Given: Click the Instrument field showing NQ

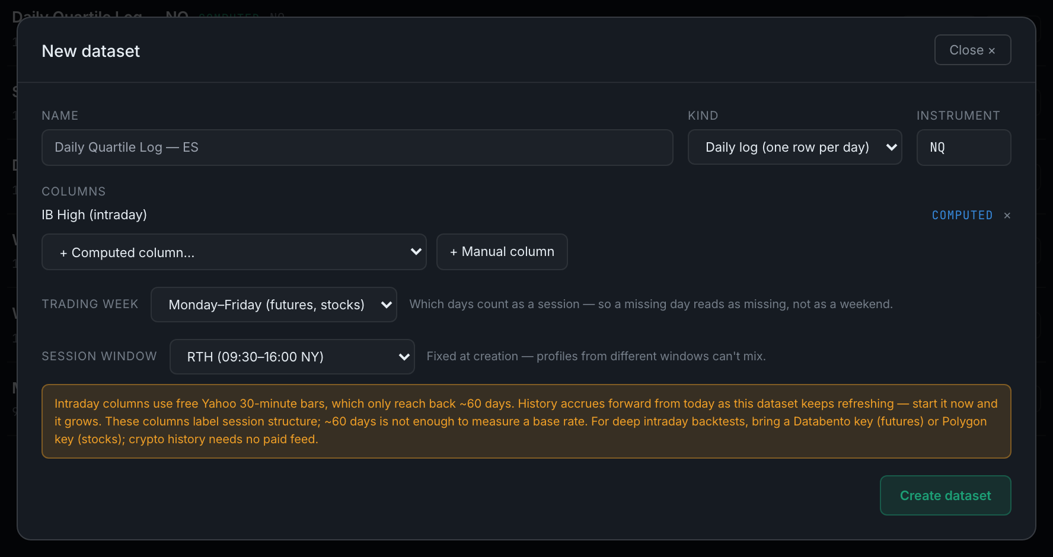Looking at the screenshot, I should [x=963, y=148].
